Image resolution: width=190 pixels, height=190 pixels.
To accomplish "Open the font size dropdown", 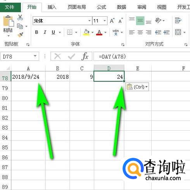I will pos(105,21).
